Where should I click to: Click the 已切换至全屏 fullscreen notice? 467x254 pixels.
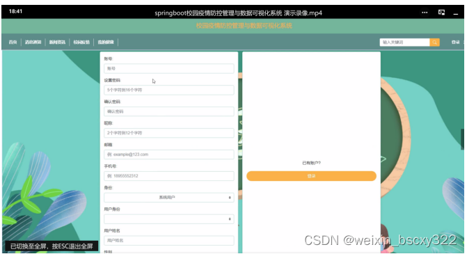point(52,246)
